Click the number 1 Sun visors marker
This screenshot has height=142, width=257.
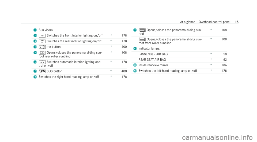click(x=35, y=30)
